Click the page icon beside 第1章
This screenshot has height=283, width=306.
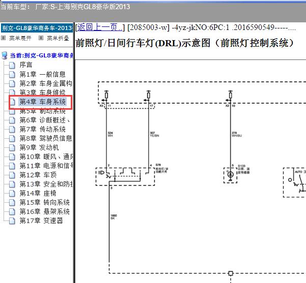(x=12, y=74)
